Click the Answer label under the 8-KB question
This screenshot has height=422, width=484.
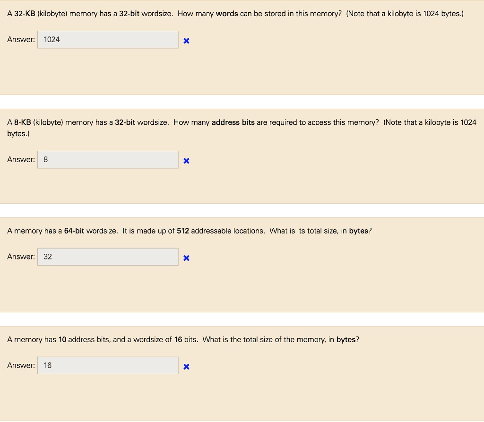(21, 160)
